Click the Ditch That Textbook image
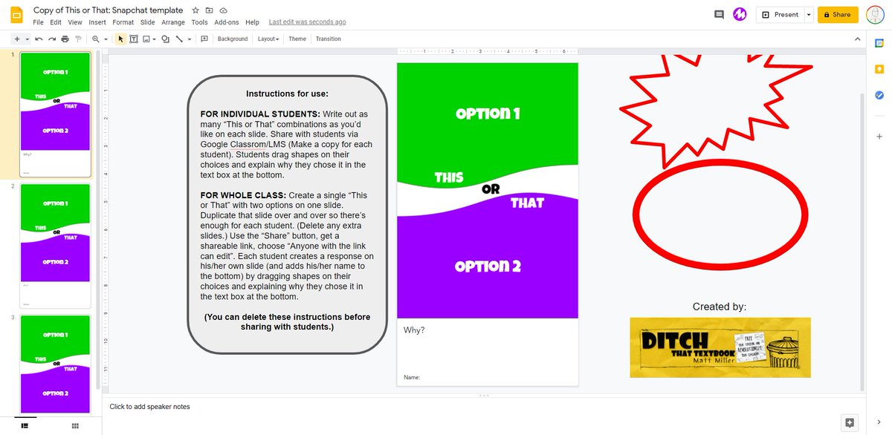Screen dimensions: 892x435 click(720, 347)
